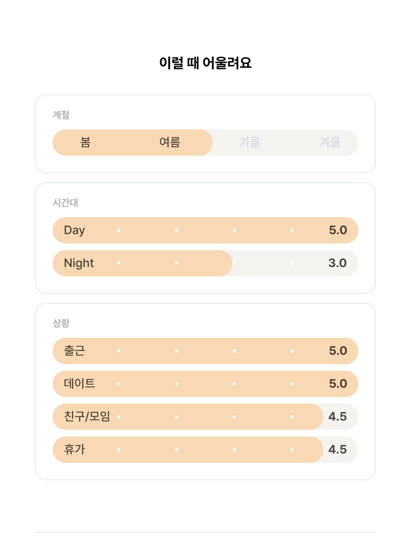Click the 계절 section label

point(61,115)
